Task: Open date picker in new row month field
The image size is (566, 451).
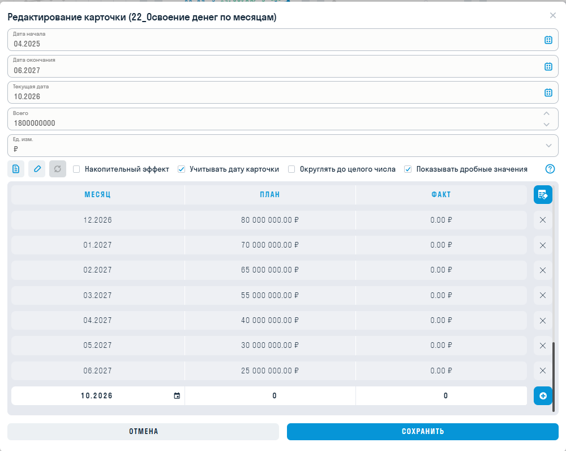Action: click(177, 395)
